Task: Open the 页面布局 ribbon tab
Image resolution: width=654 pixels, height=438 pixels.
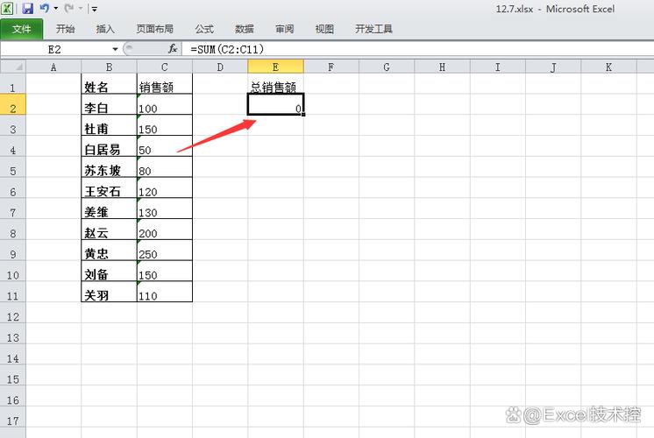Action: click(x=155, y=29)
